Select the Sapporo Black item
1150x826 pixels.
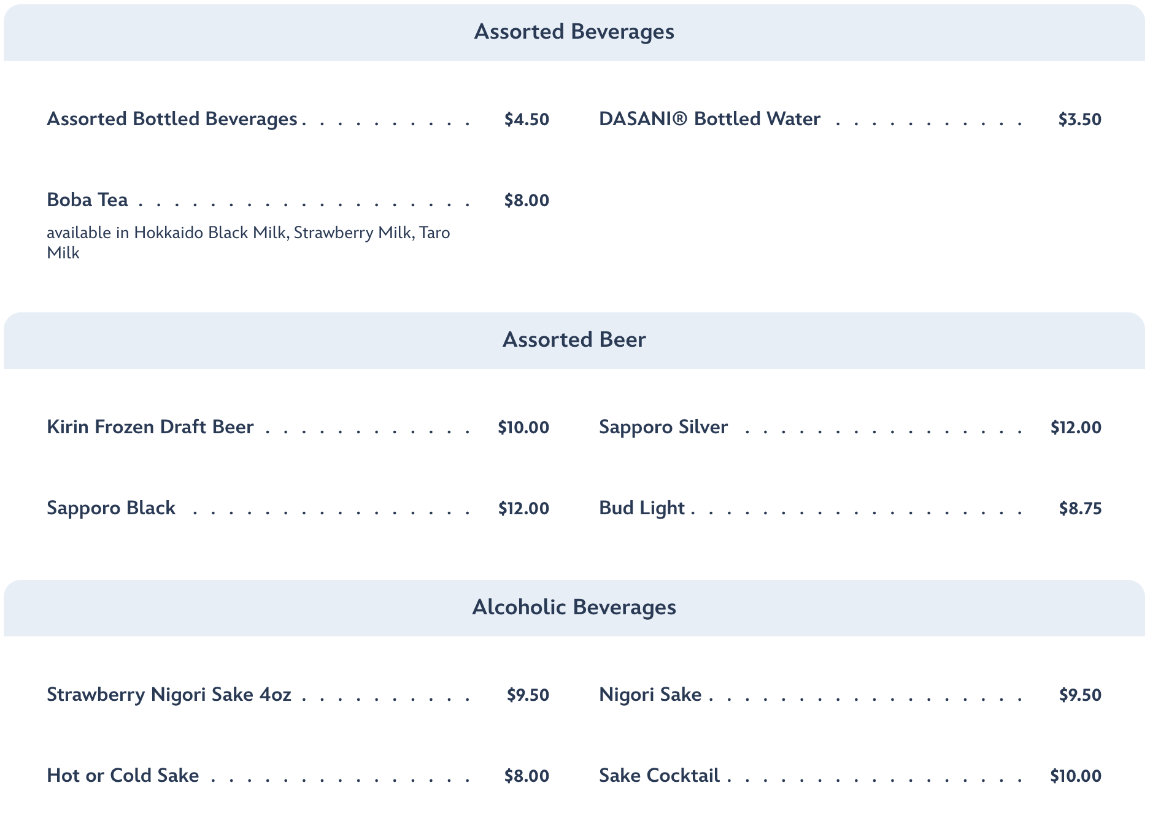tap(111, 508)
